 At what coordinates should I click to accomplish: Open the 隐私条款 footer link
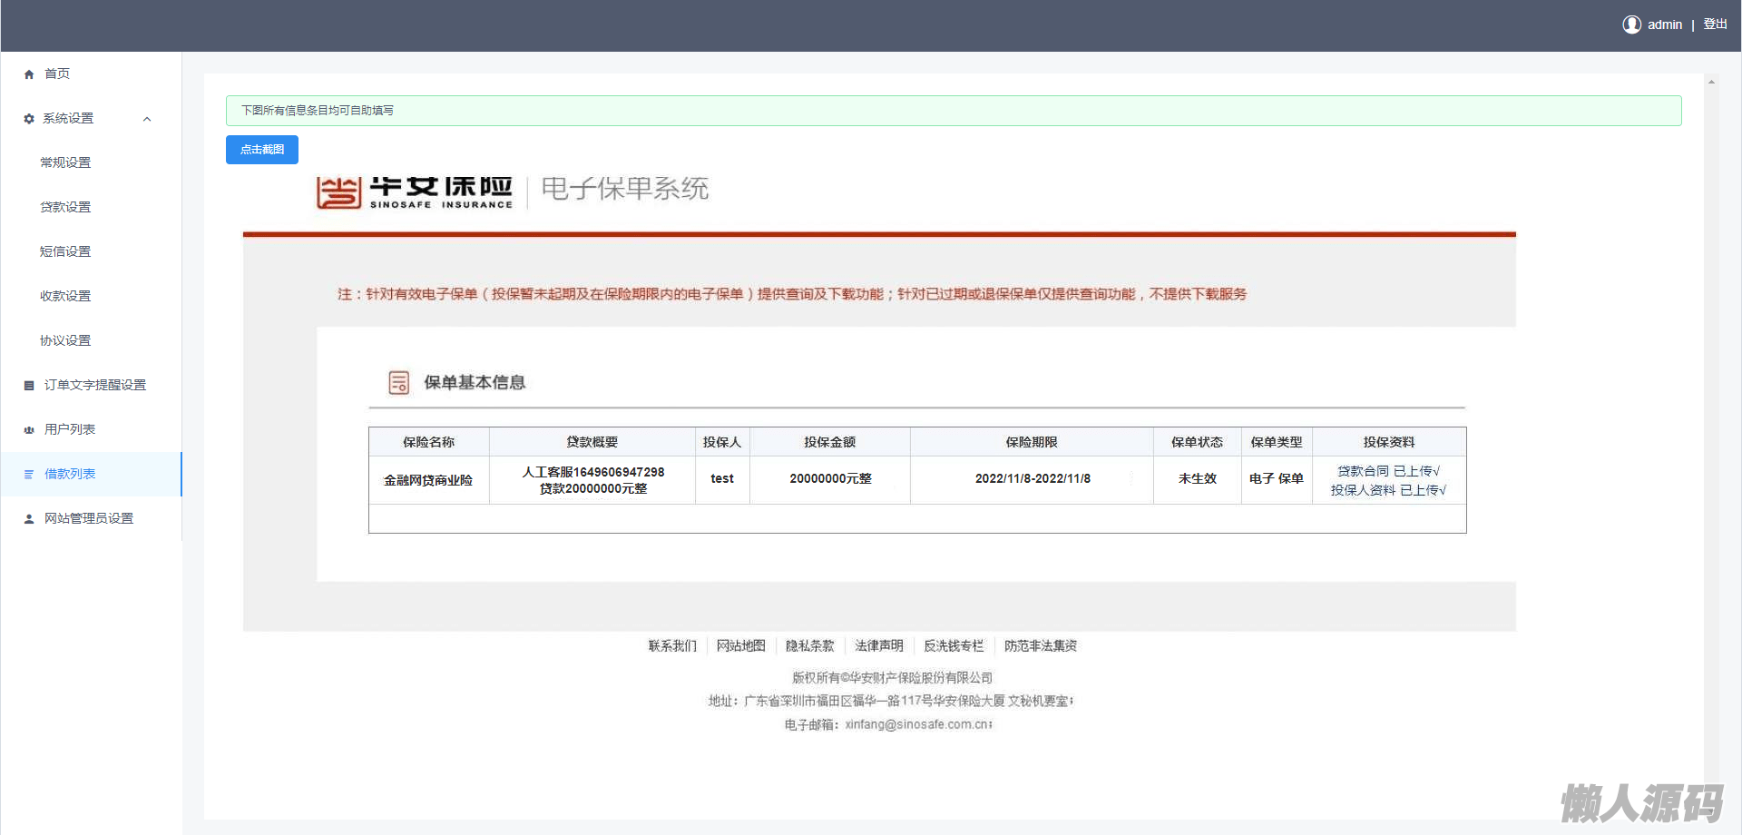point(809,646)
